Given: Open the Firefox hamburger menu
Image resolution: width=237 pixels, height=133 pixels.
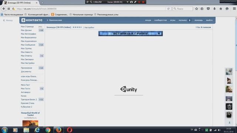Looking at the screenshot, I should (234, 9).
